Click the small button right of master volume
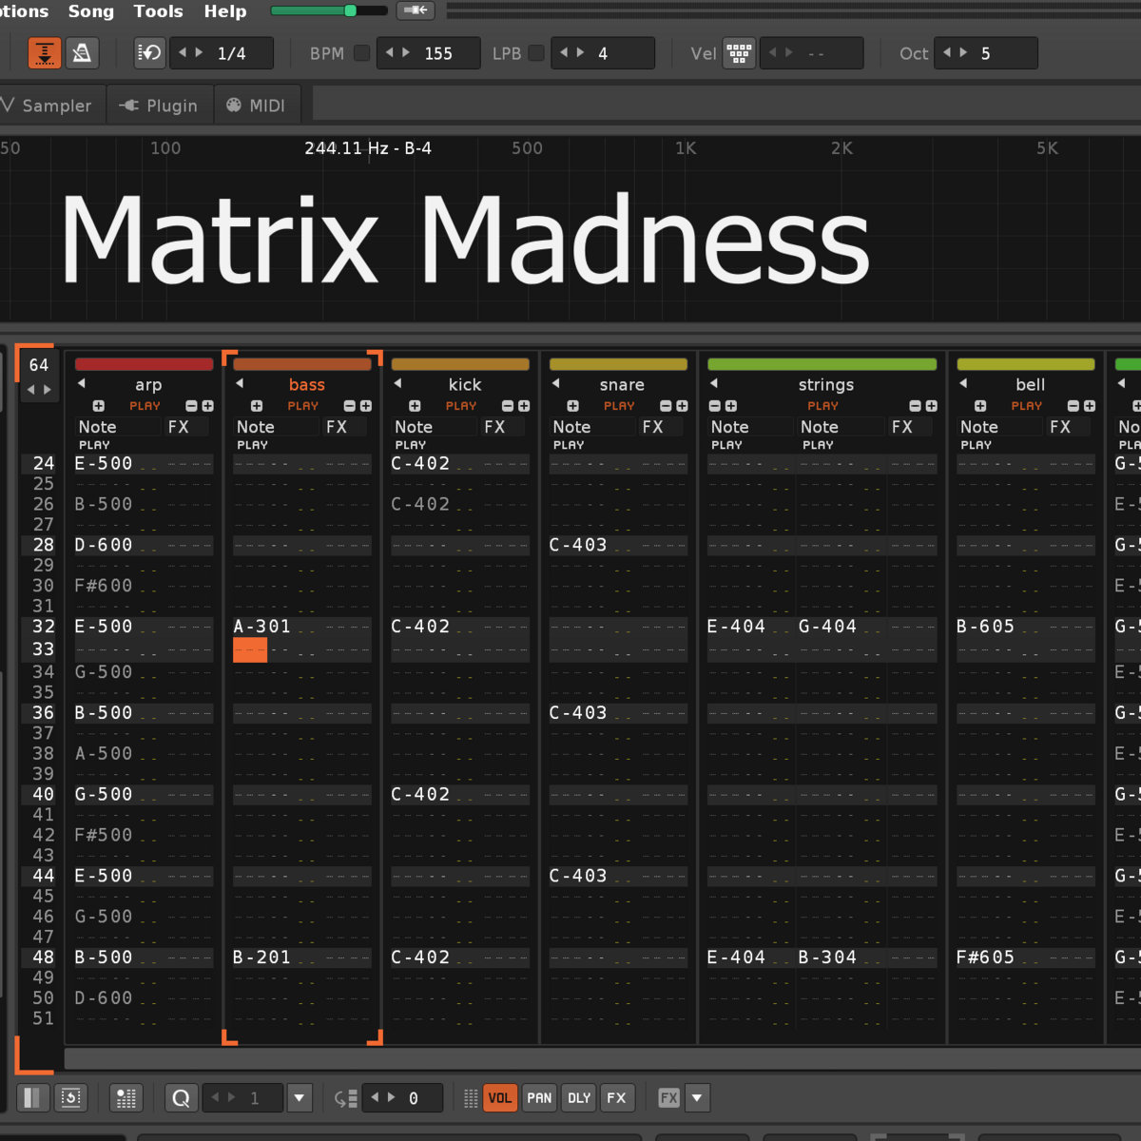The image size is (1141, 1141). coord(416,10)
